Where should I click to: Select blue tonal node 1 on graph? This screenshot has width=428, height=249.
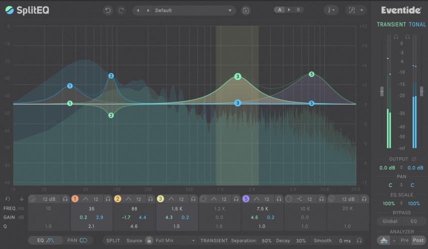coord(70,86)
